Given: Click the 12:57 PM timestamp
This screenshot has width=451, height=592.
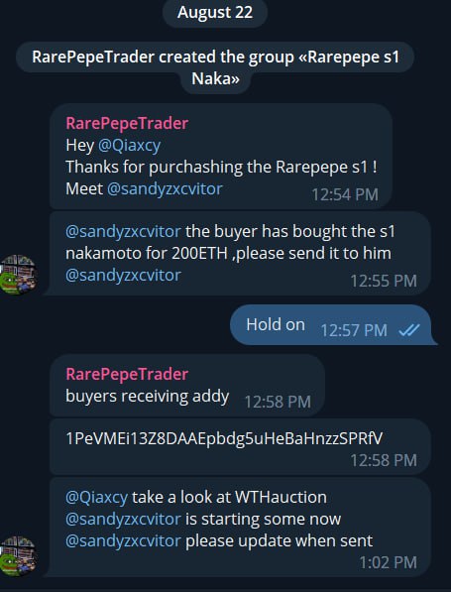Looking at the screenshot, I should tap(354, 330).
